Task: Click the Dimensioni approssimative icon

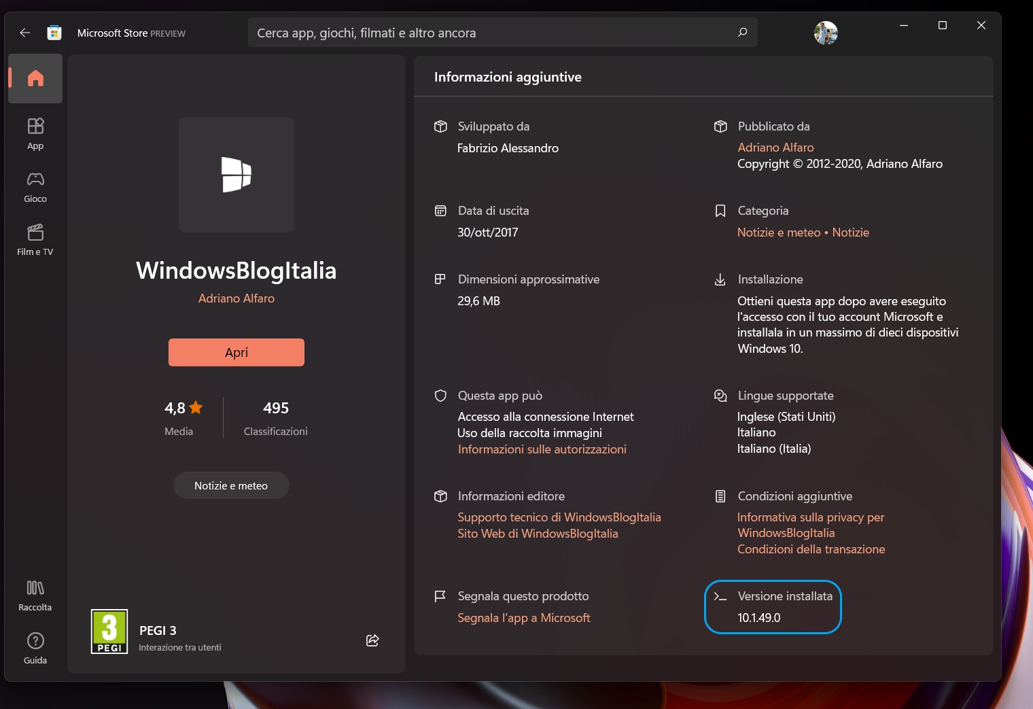Action: pyautogui.click(x=440, y=279)
